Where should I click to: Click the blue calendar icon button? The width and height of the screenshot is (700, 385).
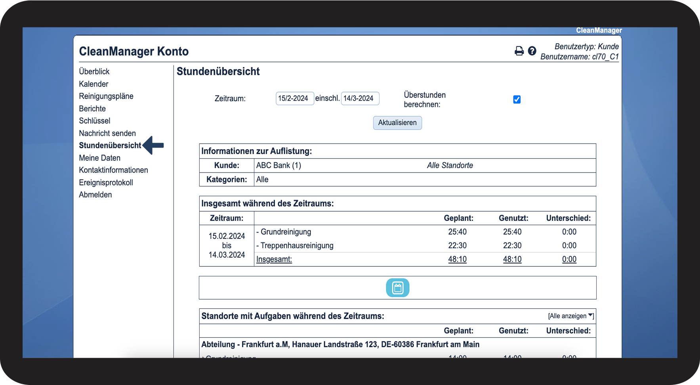click(x=397, y=288)
